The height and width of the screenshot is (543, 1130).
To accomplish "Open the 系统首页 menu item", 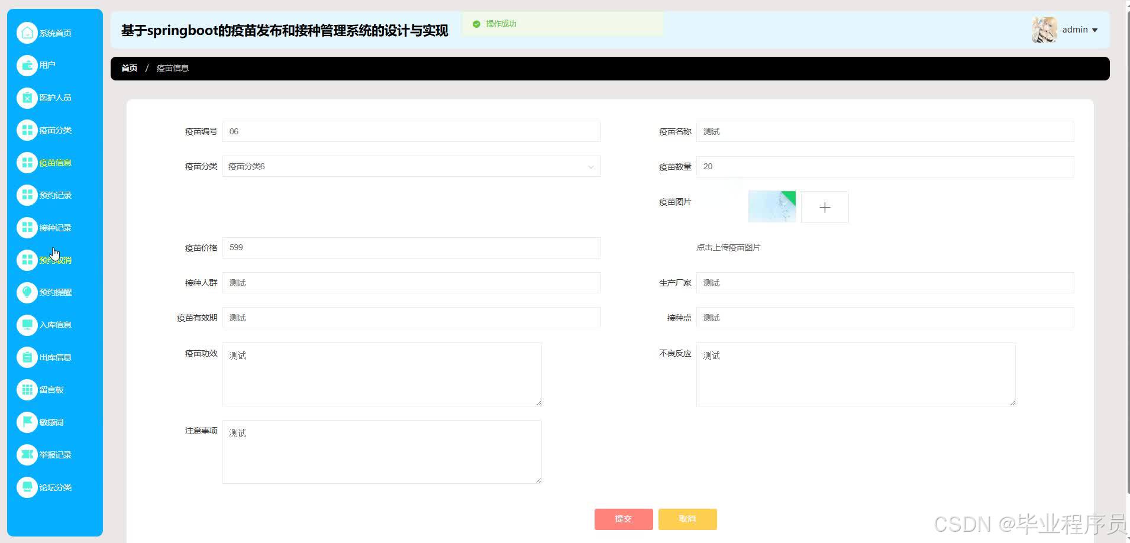I will [55, 33].
